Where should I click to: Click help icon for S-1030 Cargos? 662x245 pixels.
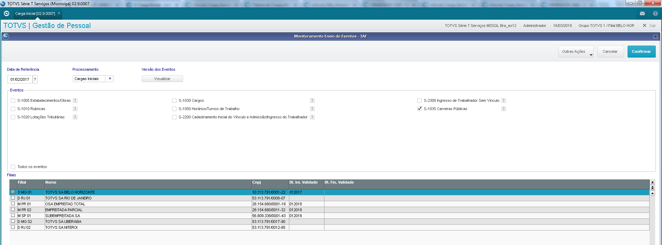click(312, 100)
